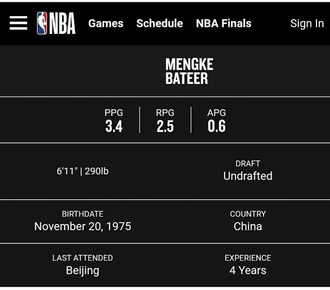Click the APG 0.6 stat

pyautogui.click(x=216, y=120)
